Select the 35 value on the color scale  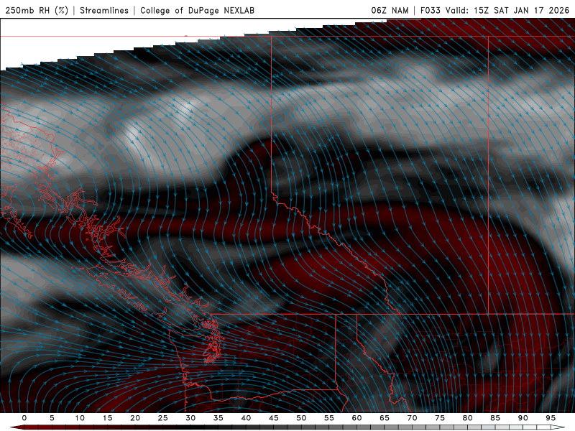click(x=218, y=418)
